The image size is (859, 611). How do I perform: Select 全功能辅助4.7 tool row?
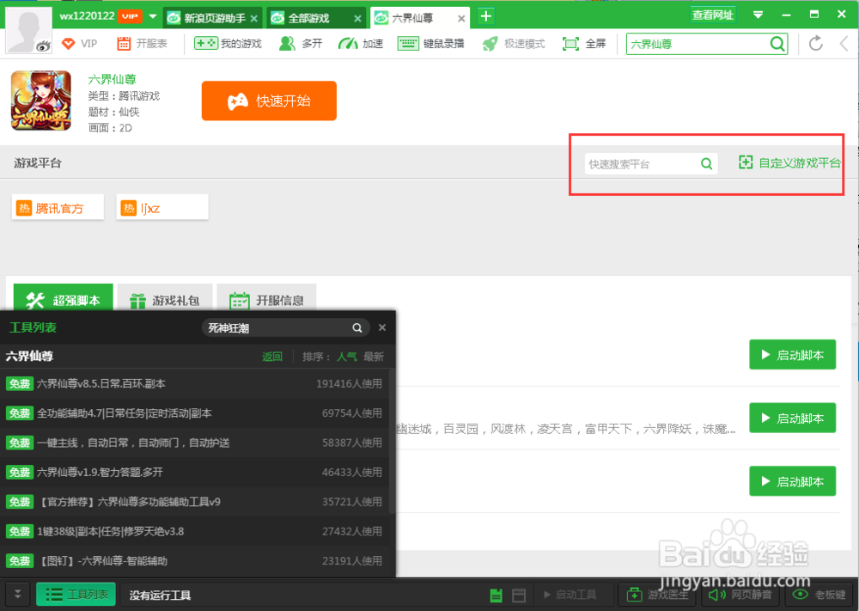click(194, 413)
